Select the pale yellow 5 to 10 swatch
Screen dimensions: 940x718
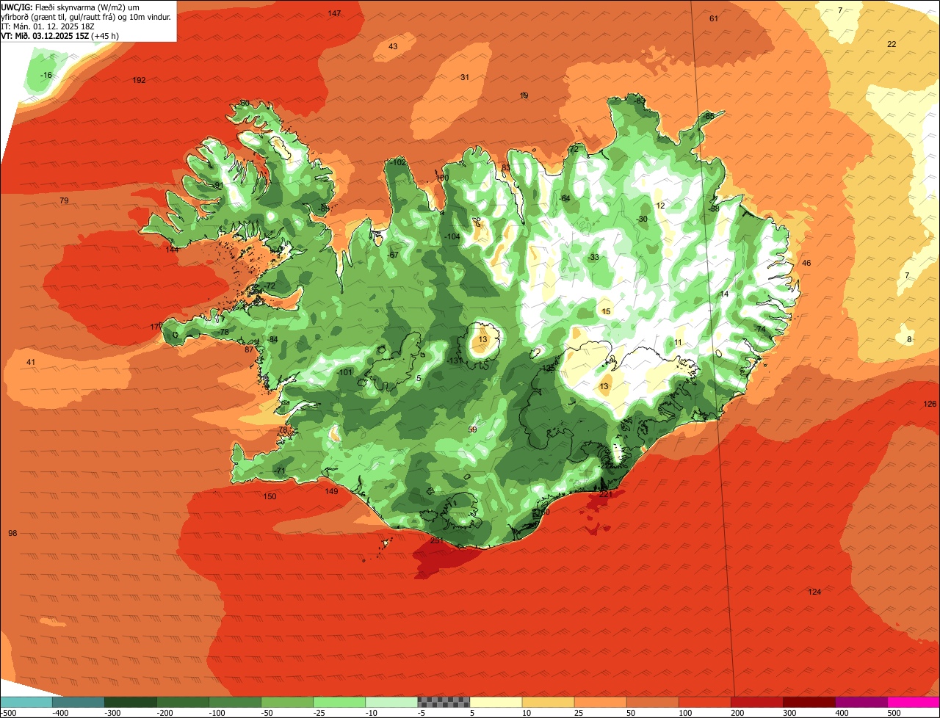click(x=496, y=702)
